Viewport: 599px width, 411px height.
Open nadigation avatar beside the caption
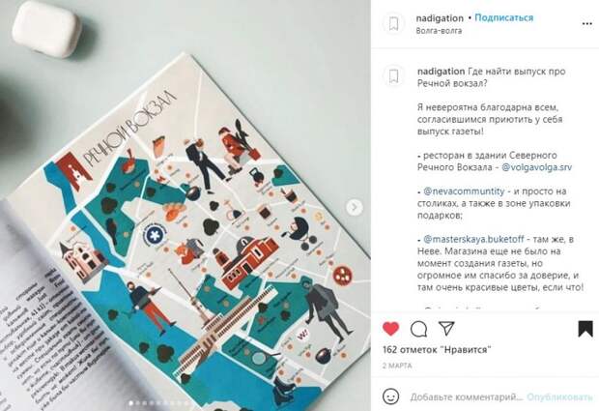(393, 75)
